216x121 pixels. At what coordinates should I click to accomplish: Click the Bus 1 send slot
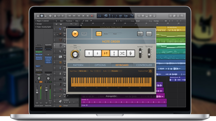tap(38, 66)
